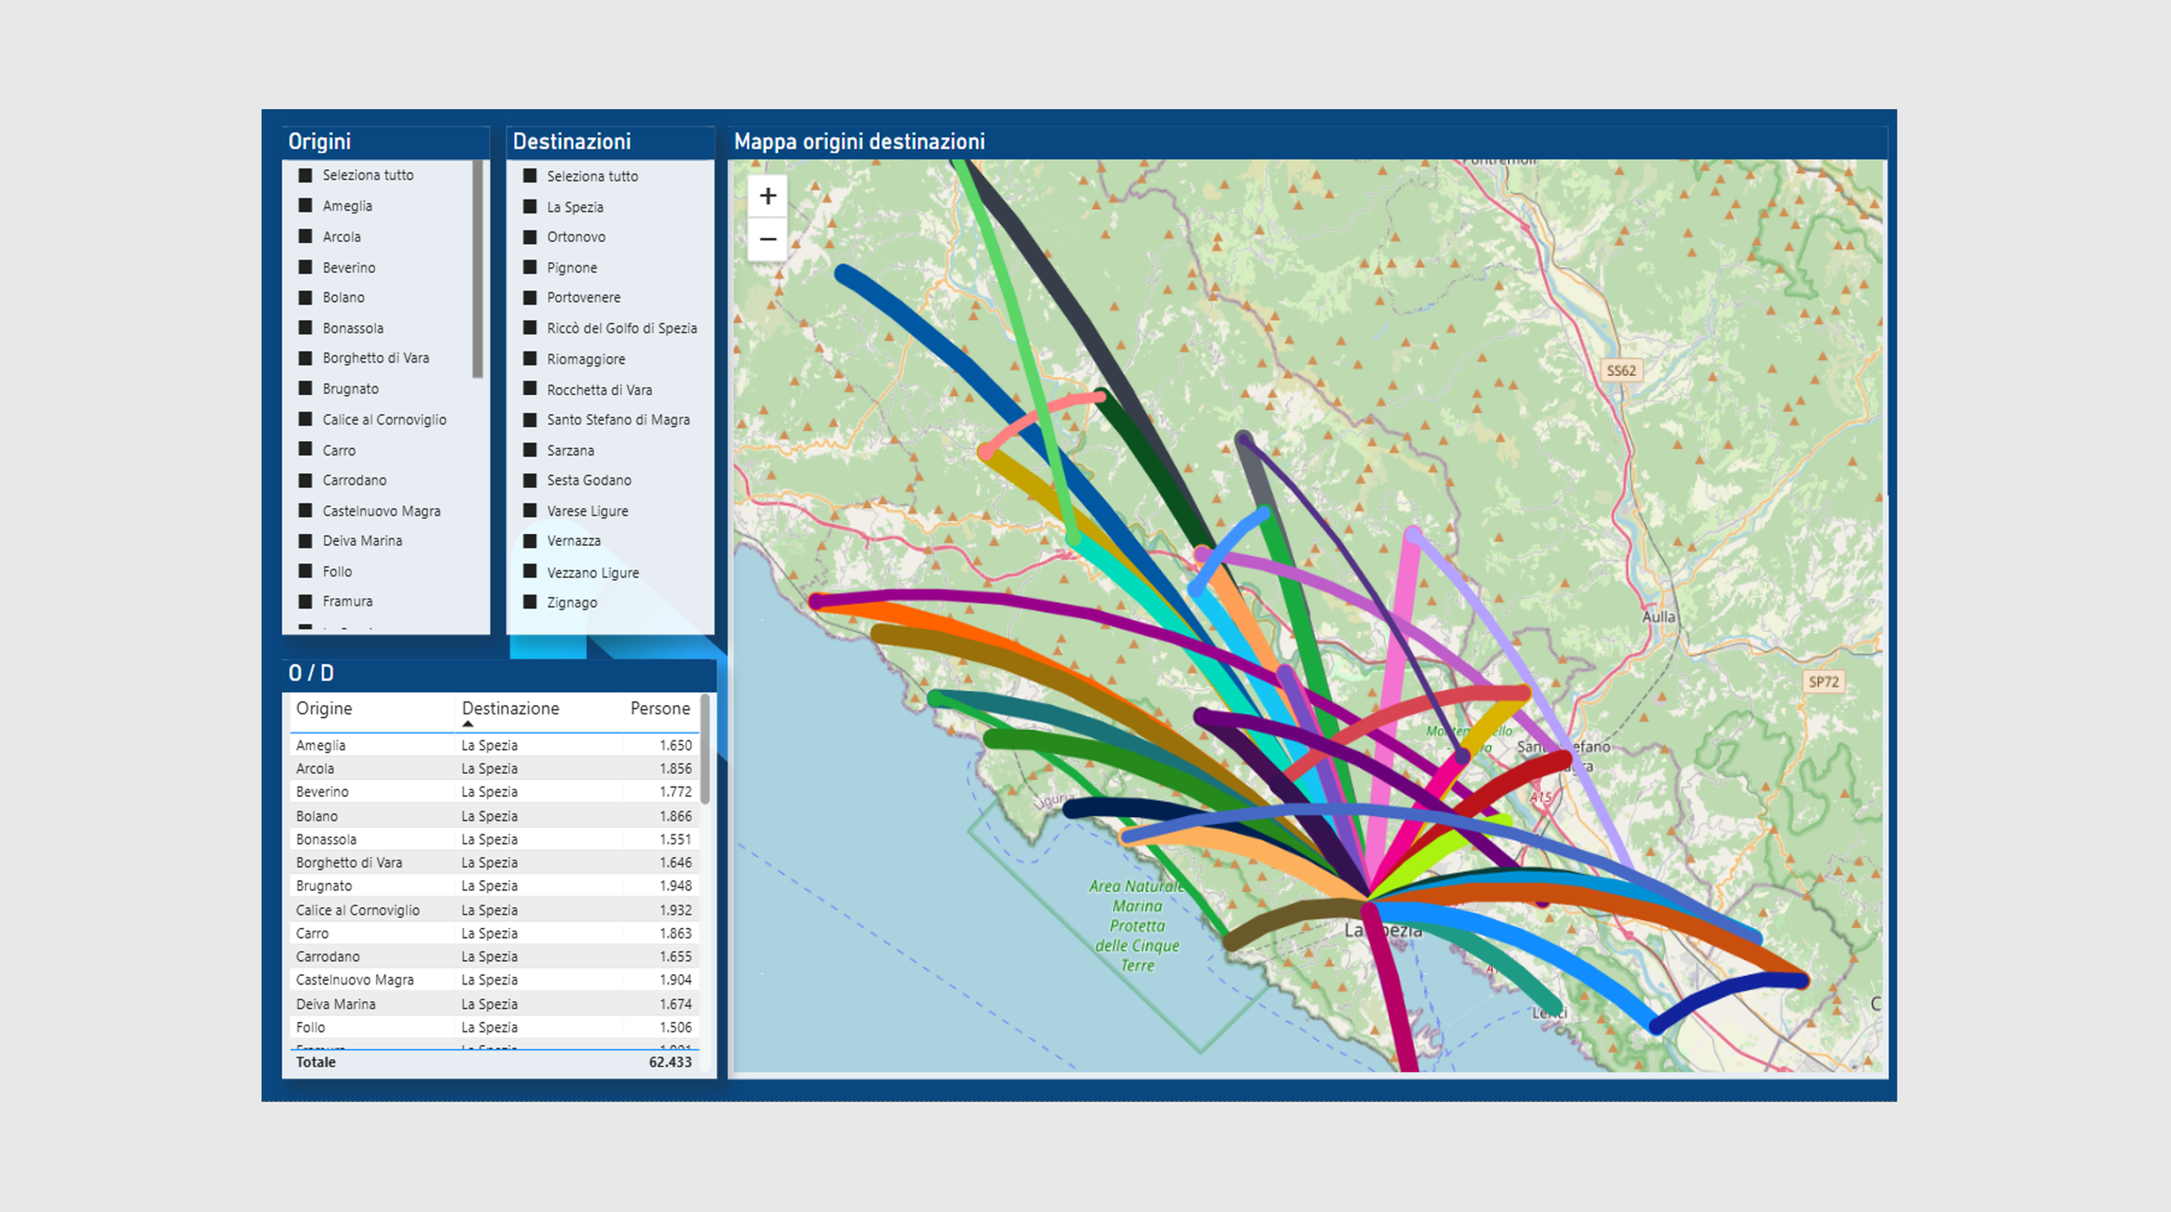Image resolution: width=2171 pixels, height=1212 pixels.
Task: Click the SP72 road marker on map
Action: [x=1823, y=682]
